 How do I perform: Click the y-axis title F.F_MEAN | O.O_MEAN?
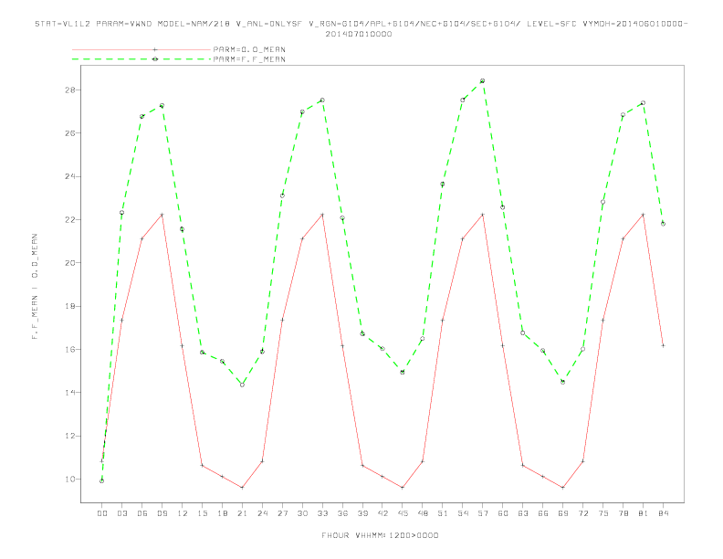click(35, 287)
